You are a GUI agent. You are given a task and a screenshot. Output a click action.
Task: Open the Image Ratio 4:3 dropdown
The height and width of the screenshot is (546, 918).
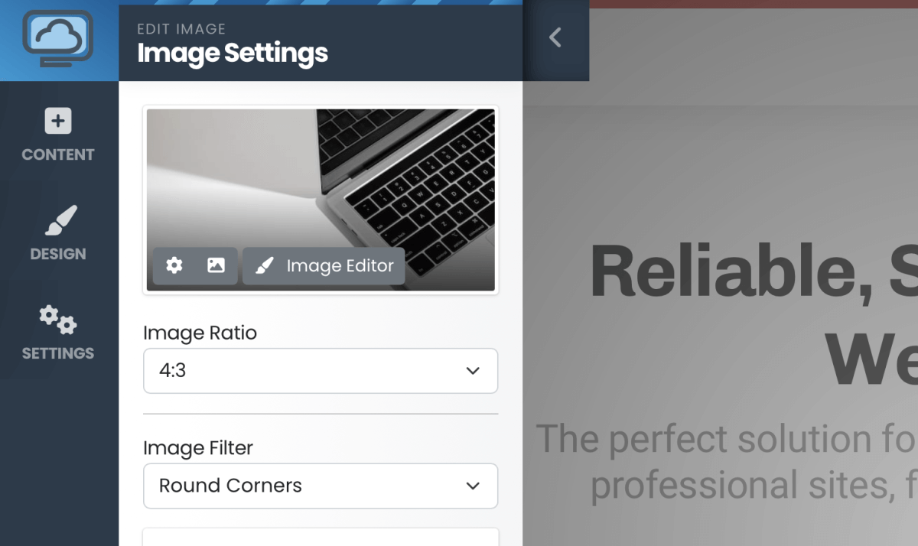pyautogui.click(x=306, y=371)
